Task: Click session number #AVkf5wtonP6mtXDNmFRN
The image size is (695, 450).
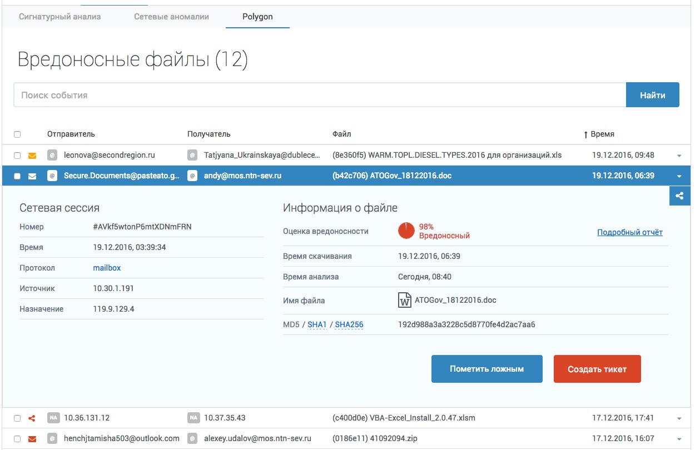Action: point(142,227)
